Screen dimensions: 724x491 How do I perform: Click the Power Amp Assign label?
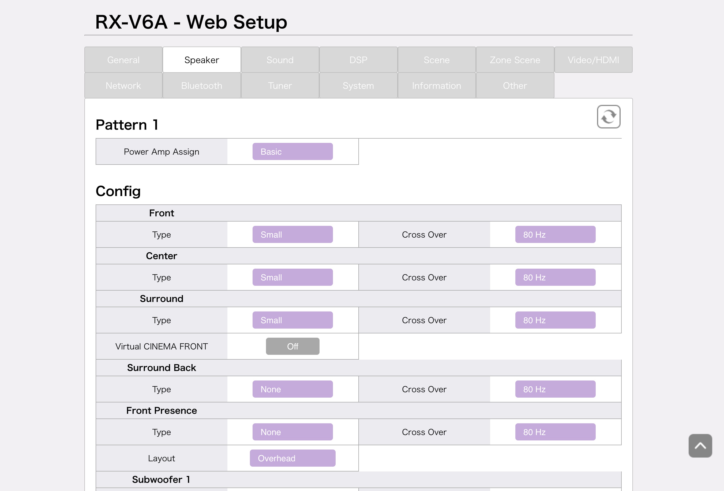point(161,151)
